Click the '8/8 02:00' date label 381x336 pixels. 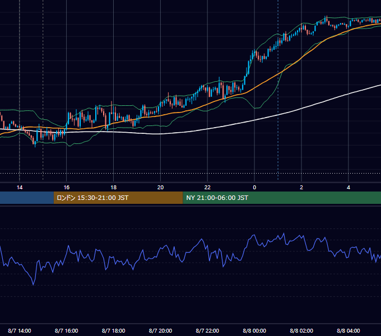[x=301, y=330]
